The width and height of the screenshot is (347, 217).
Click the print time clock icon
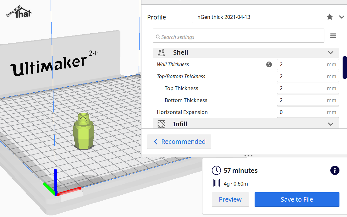(x=216, y=170)
